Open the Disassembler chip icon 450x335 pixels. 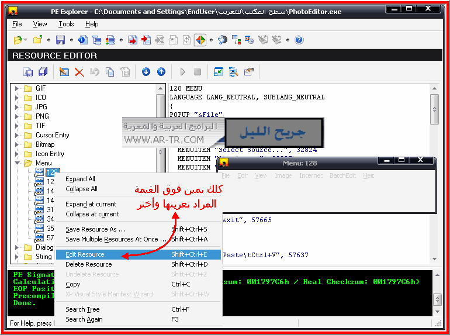point(223,40)
